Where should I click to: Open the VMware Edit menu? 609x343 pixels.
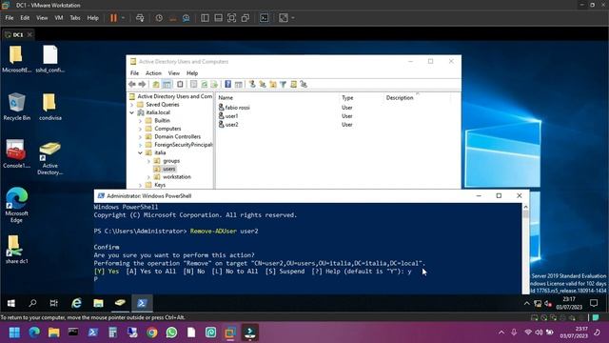point(25,18)
